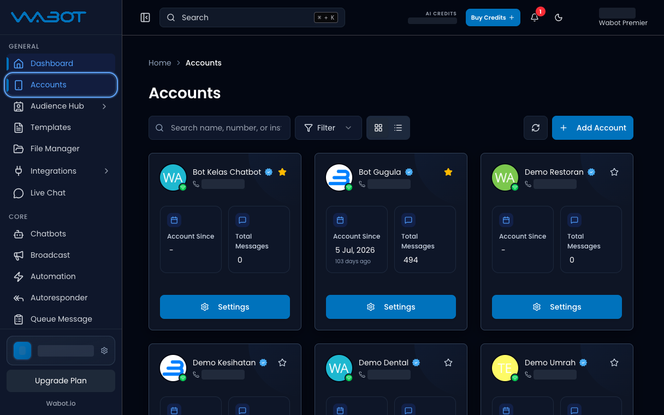Refresh the accounts list
The width and height of the screenshot is (664, 415).
(536, 128)
